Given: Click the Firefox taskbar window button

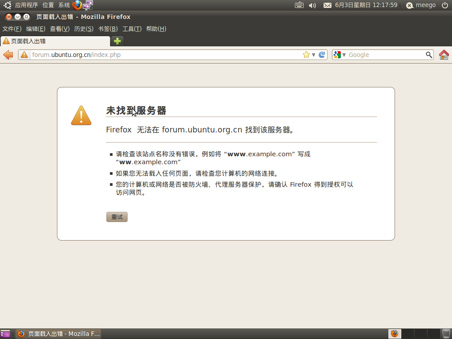Looking at the screenshot, I should pyautogui.click(x=59, y=334).
